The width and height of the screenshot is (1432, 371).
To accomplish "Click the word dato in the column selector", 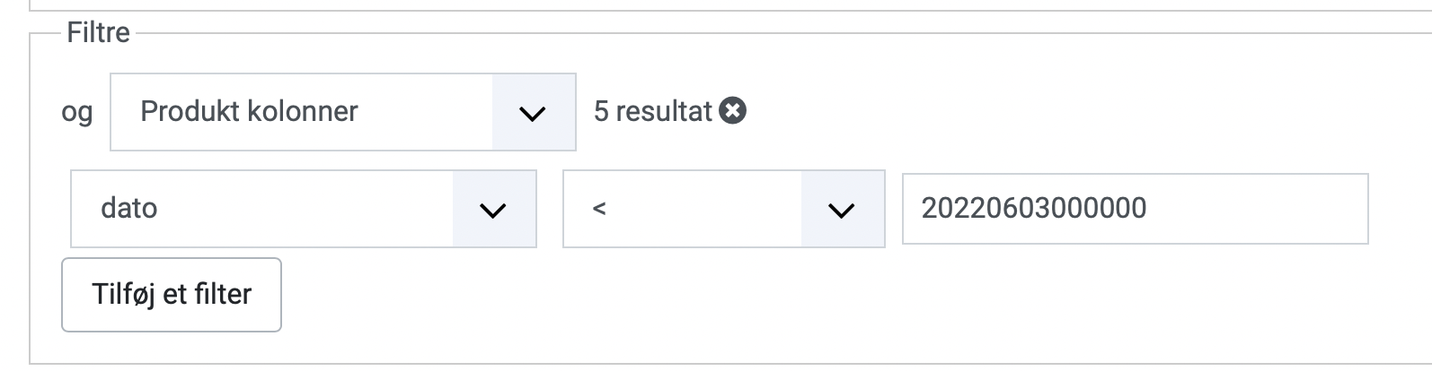I will coord(129,208).
